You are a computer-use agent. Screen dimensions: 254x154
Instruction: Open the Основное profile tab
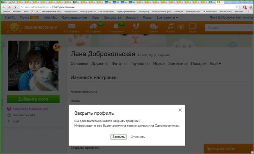[80, 63]
